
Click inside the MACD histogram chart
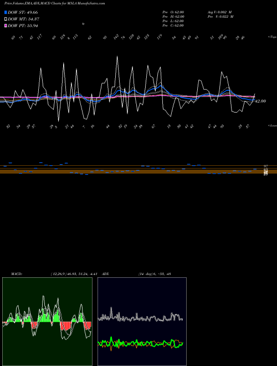click(47, 322)
